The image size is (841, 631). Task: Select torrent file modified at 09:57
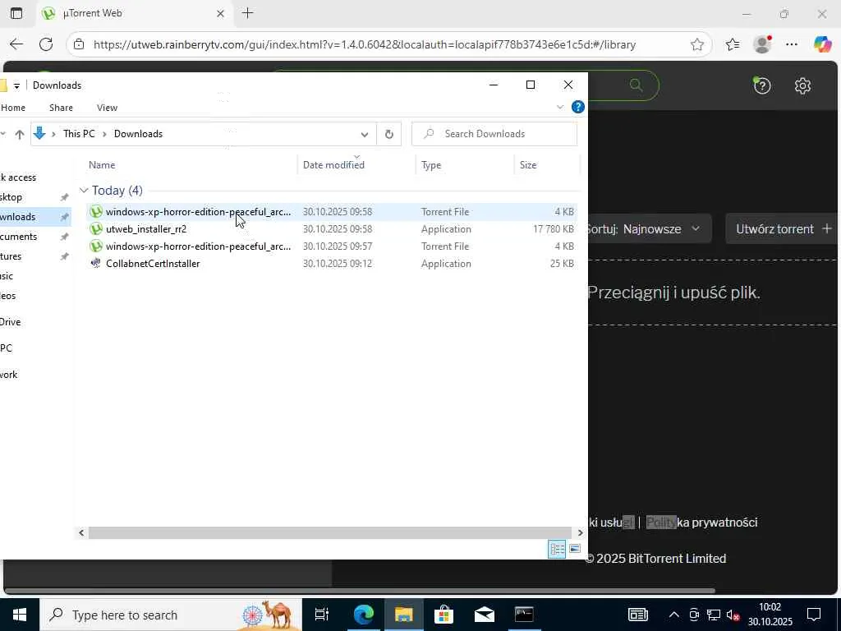pos(332,246)
